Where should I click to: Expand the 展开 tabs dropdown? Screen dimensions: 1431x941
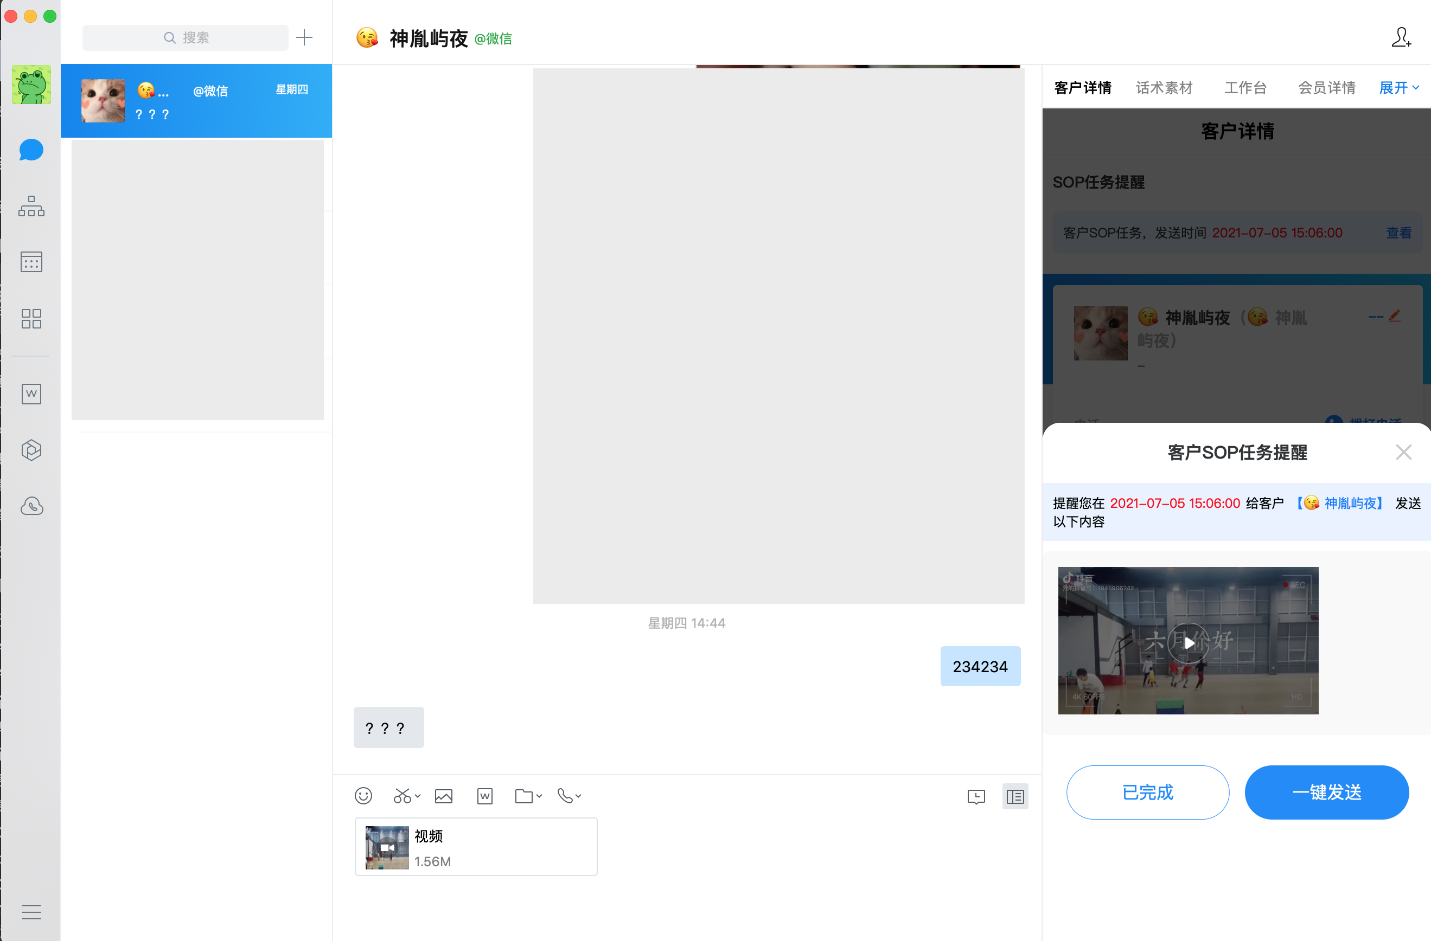(x=1398, y=88)
